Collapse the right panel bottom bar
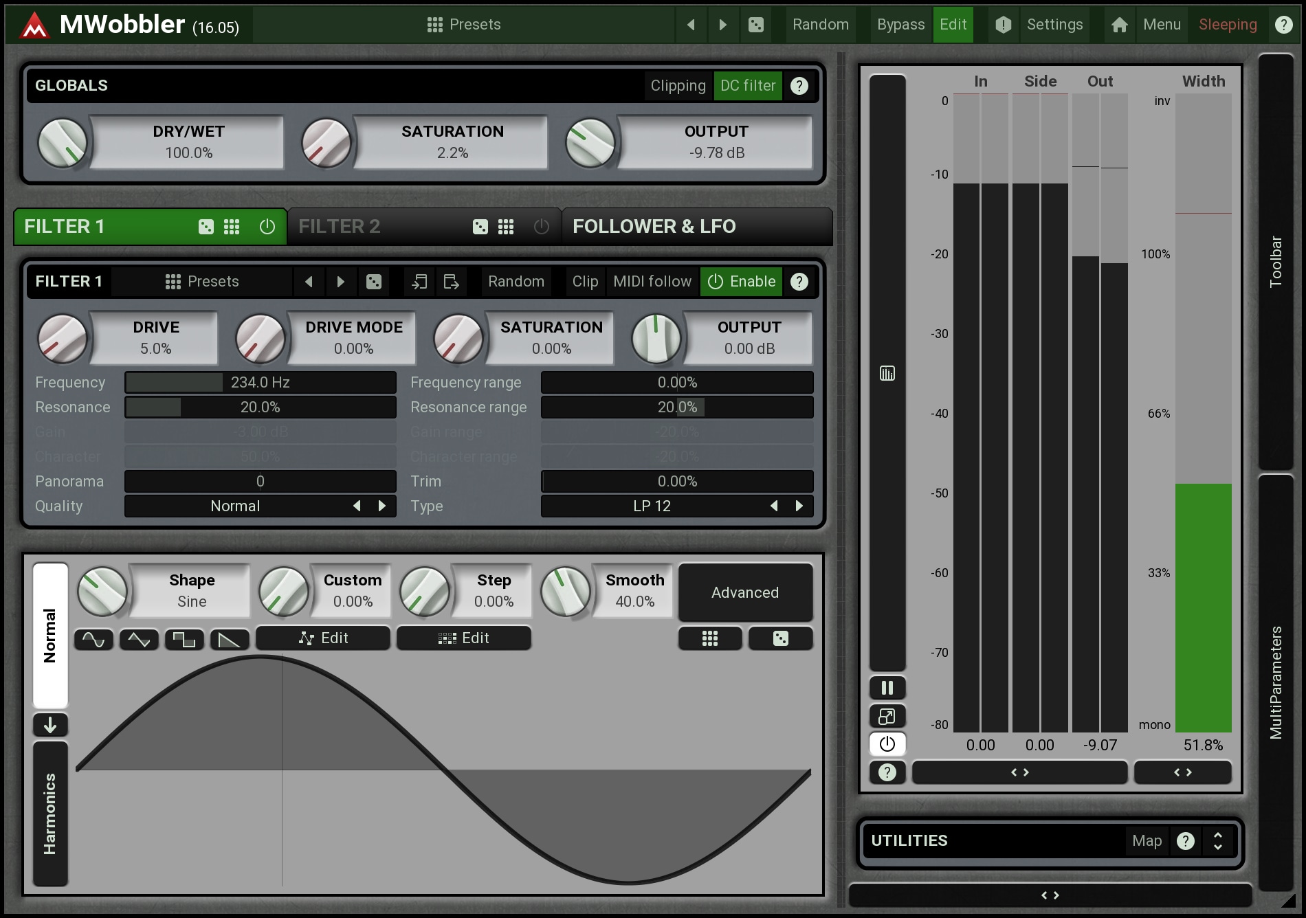This screenshot has height=918, width=1306. point(1050,895)
